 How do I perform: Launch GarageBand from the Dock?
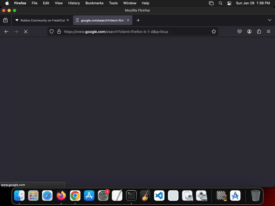click(145, 196)
